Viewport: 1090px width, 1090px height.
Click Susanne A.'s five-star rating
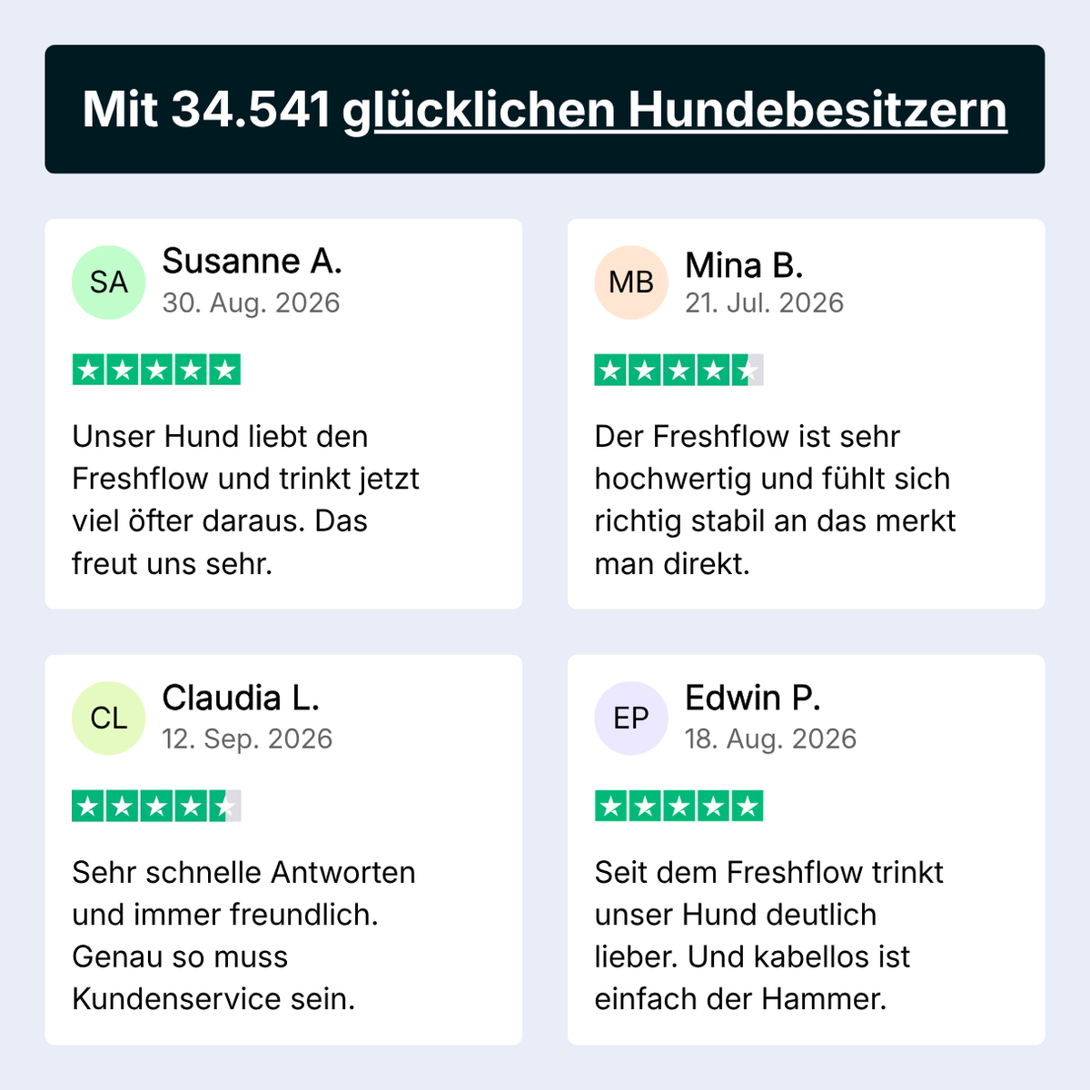(x=156, y=370)
